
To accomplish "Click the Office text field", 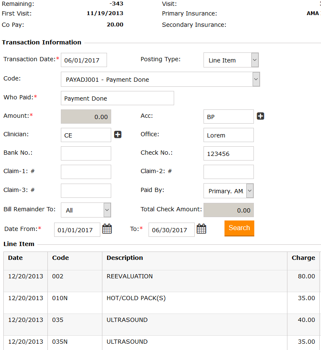I will coord(228,135).
